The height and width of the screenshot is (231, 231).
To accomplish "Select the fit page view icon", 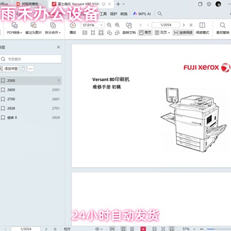I will click(x=93, y=33).
